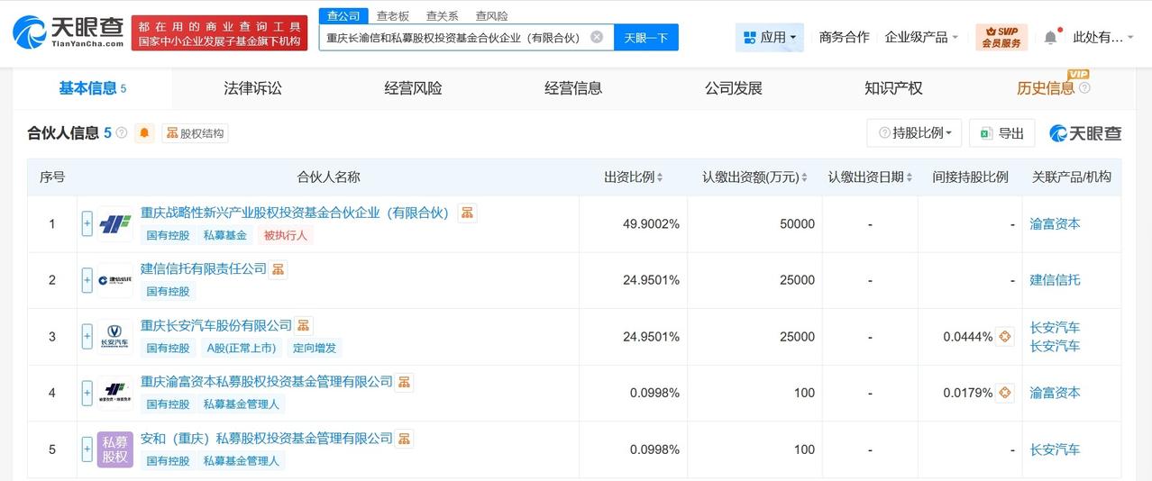Expand row 1 with the plus button
The width and height of the screenshot is (1152, 481).
pos(87,224)
